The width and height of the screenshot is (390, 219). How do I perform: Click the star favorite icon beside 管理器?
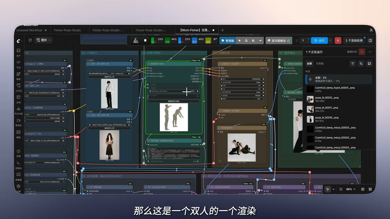239,40
